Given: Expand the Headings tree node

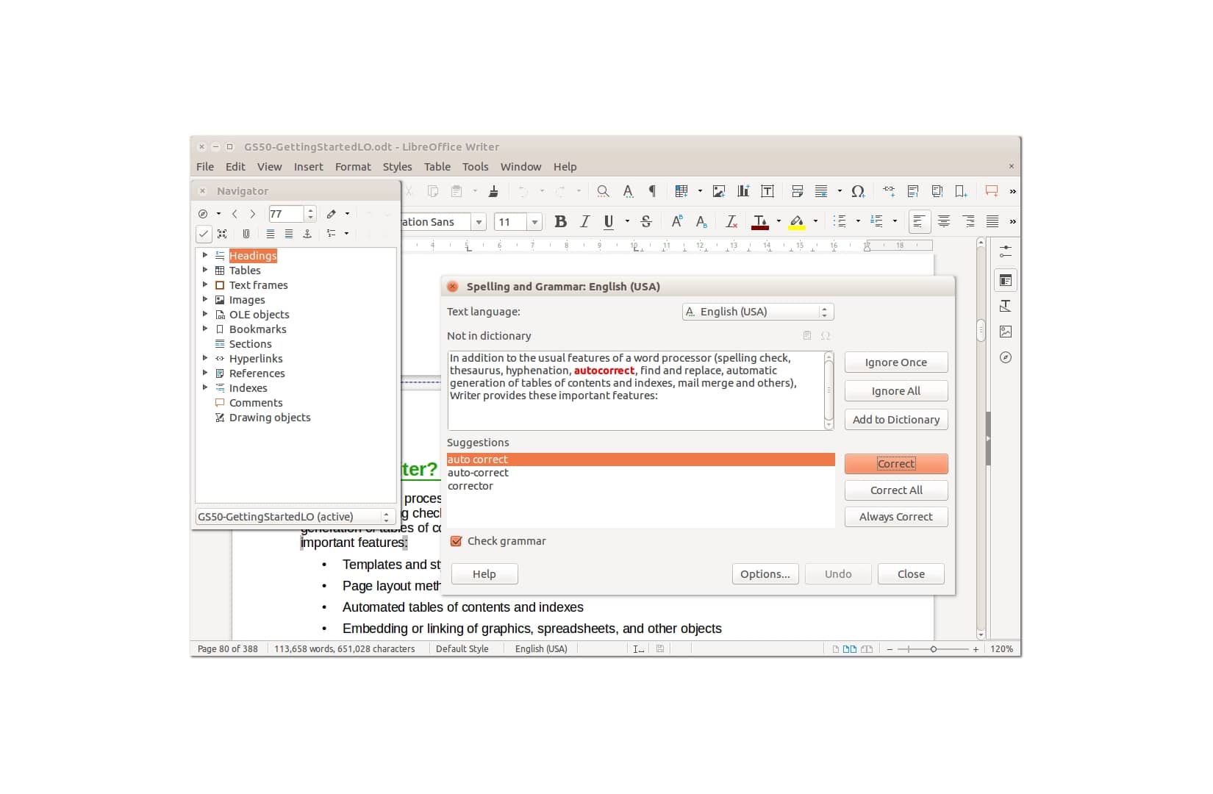Looking at the screenshot, I should (x=205, y=255).
